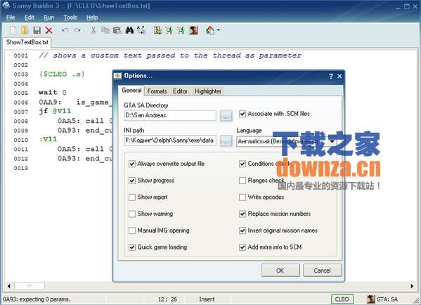Screen dimensions: 421x305
Task: Open the Language dropdown list
Action: 332,141
